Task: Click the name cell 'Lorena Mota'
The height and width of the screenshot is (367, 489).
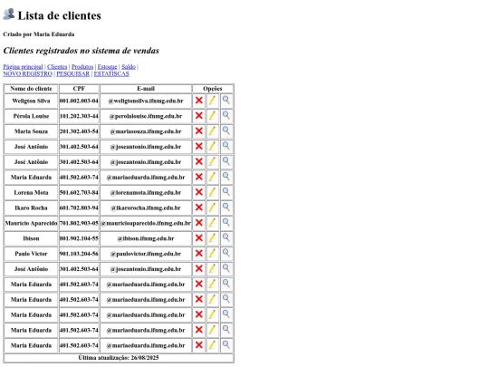Action: 31,192
